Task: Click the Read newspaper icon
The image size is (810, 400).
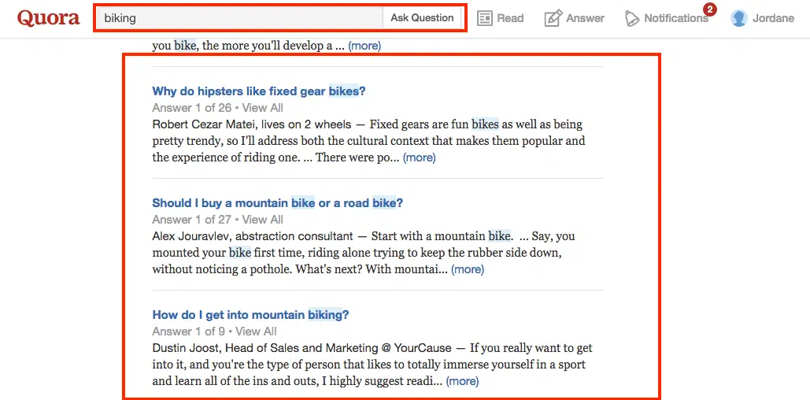Action: click(485, 18)
